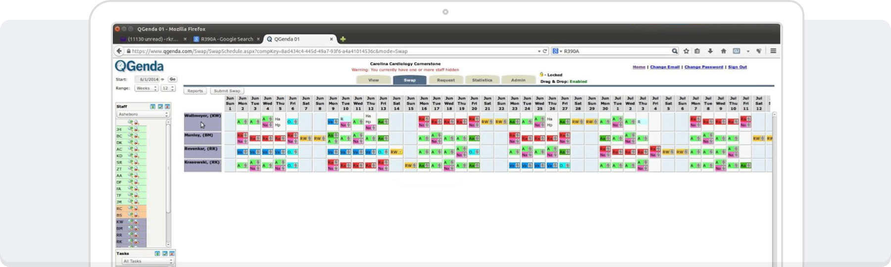891x267 pixels.
Task: Open the Firefox hamburger menu
Action: [773, 51]
